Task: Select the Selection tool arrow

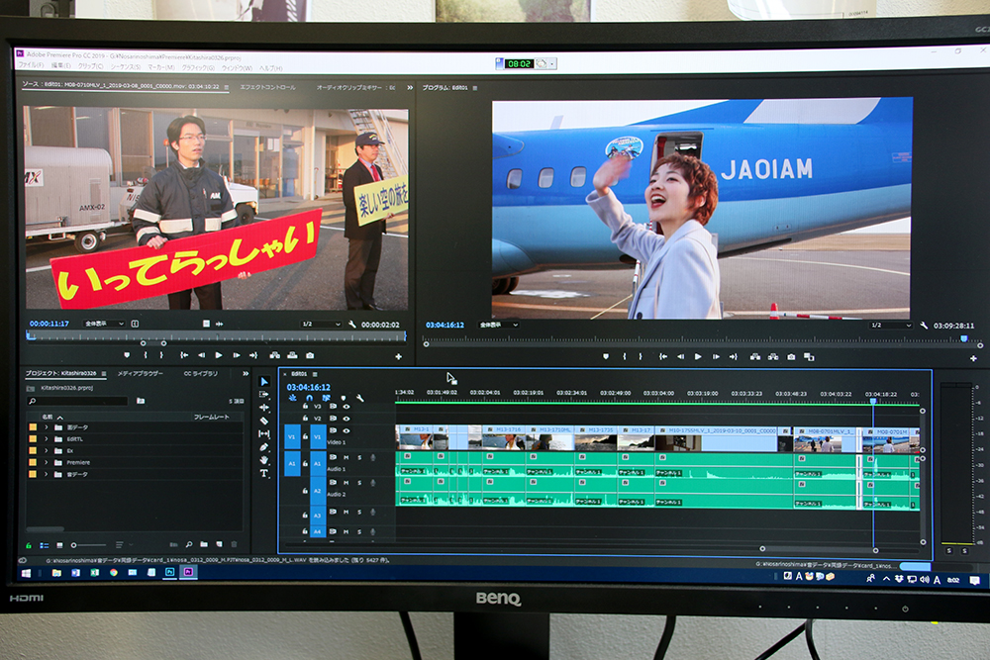Action: click(x=264, y=381)
